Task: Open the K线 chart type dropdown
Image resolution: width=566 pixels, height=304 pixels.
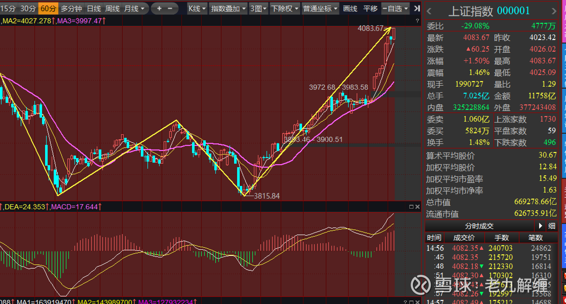Action: pyautogui.click(x=197, y=9)
